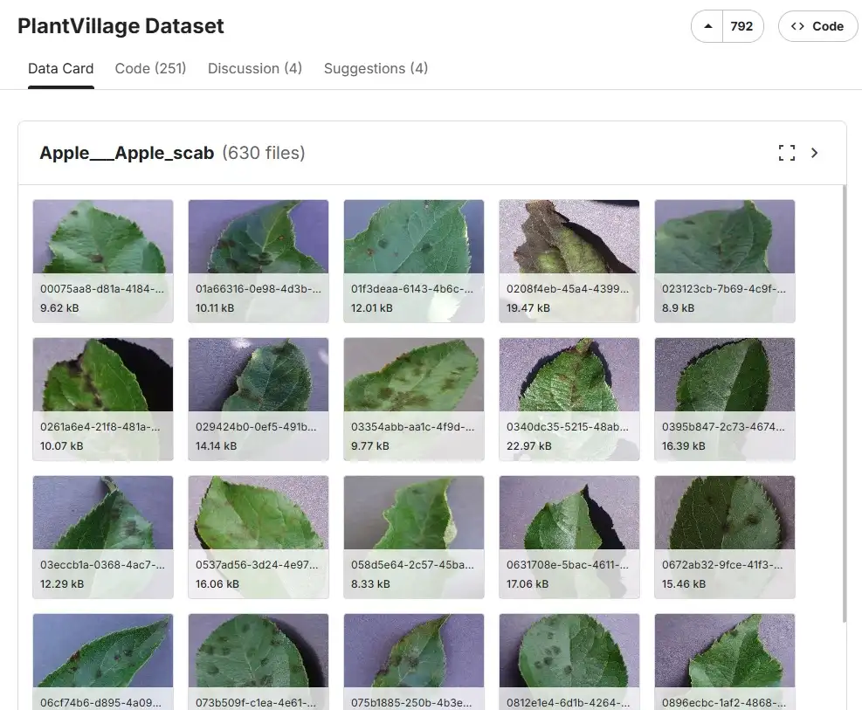Click the file preview vertical scrollbar

[844, 402]
